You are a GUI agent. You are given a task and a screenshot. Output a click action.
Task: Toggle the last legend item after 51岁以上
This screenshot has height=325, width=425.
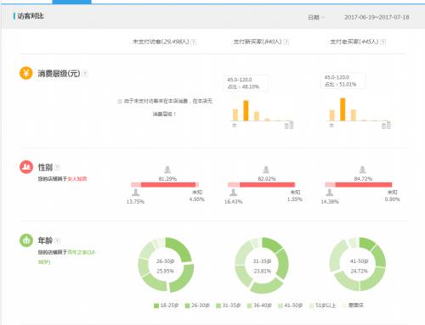pos(353,305)
